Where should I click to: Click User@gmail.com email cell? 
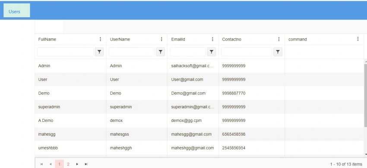point(193,79)
